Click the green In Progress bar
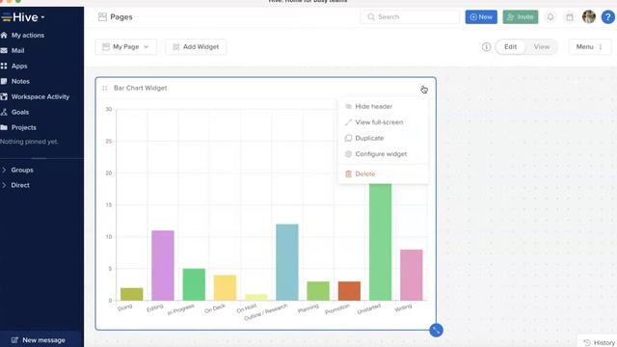 [194, 284]
